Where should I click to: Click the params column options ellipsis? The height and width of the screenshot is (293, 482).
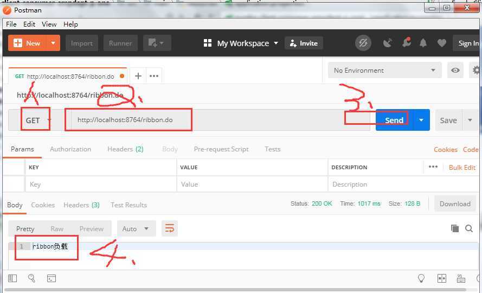(x=433, y=167)
